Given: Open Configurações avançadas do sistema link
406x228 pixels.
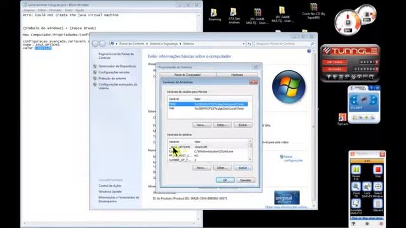Looking at the screenshot, I should tap(118, 86).
